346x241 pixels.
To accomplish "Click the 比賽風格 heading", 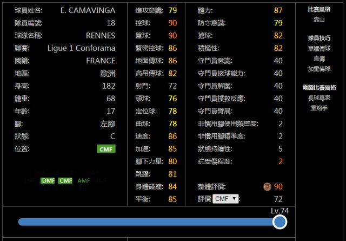I will click(319, 9).
